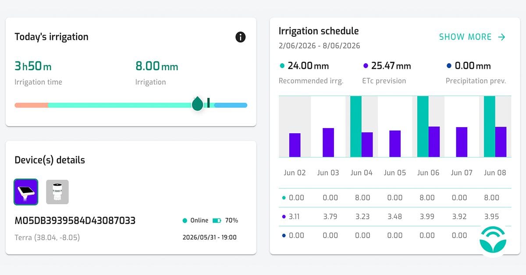This screenshot has width=526, height=275.
Task: Select the purple solar sensor device thumbnail
Action: point(26,192)
